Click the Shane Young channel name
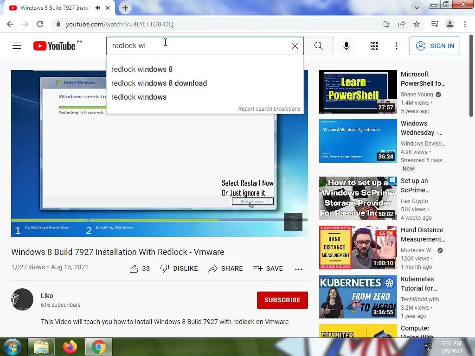The height and width of the screenshot is (356, 475). [417, 95]
